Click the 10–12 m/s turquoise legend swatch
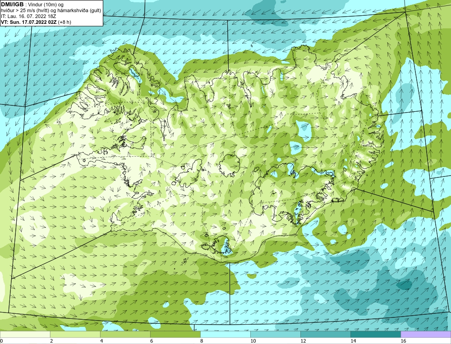The height and width of the screenshot is (344, 451). [275, 334]
